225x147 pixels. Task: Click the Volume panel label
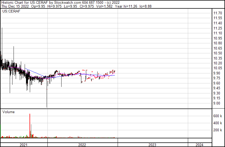(8, 112)
